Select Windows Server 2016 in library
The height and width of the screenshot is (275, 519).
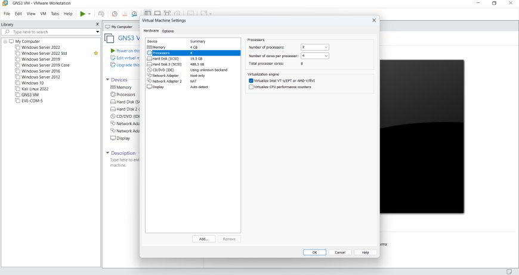click(x=41, y=71)
